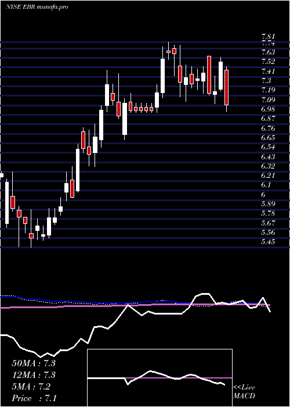
Task: Select the 6.76 price axis label
Action: pyautogui.click(x=268, y=128)
